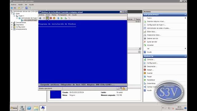Image resolution: width=197 pixels, height=111 pixels.
Task: Open file explorer from the taskbar
Action: [x=36, y=108]
